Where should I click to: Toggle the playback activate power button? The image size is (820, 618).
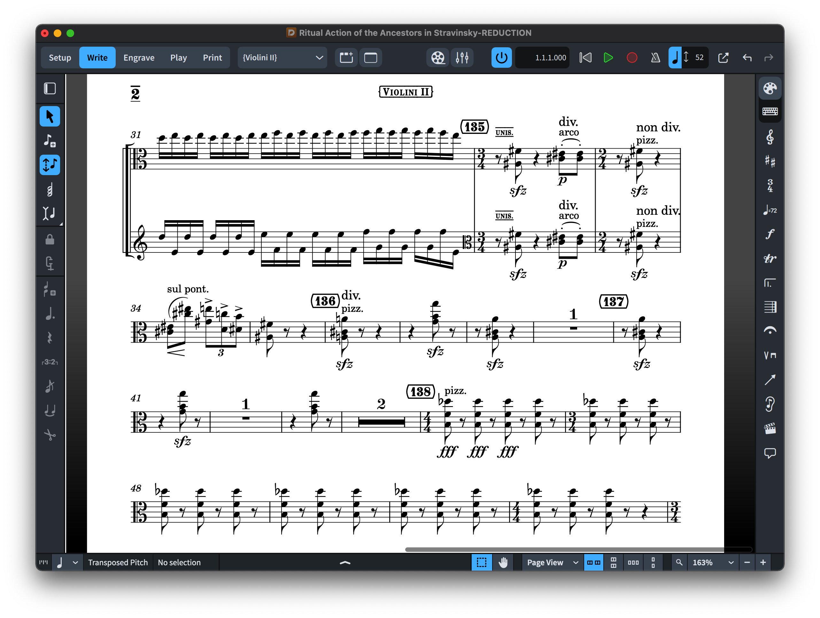[x=501, y=58]
